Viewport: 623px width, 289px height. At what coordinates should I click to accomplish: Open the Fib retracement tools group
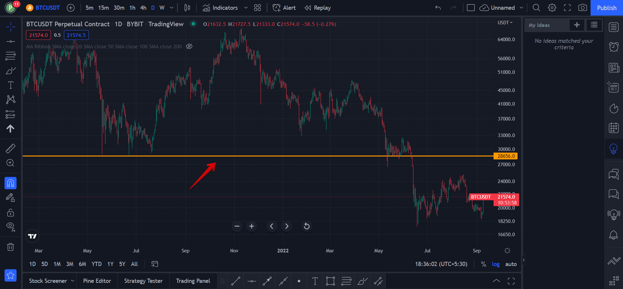(10, 56)
